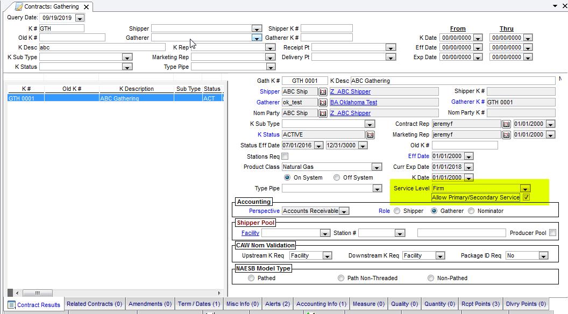Click lookup icon beside Gatherer ok_test field
This screenshot has height=314, width=568.
click(x=323, y=102)
